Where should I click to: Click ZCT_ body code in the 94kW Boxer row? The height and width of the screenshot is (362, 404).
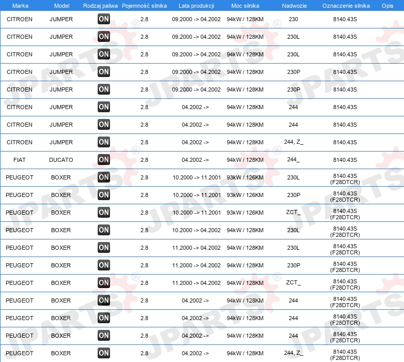(293, 282)
